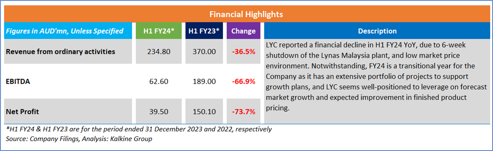Select the -73.7% change figure
Screen dimensions: 493x151
243,112
